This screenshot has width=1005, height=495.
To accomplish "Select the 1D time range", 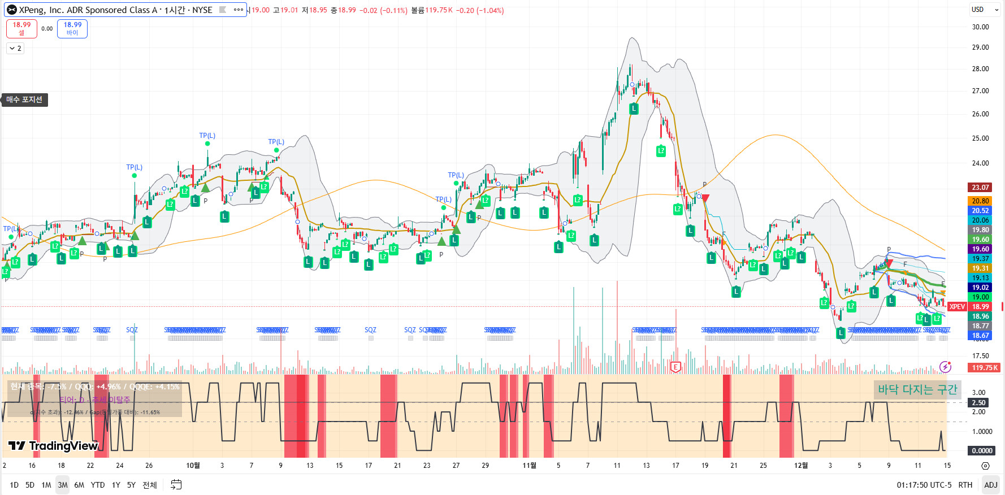I will point(14,485).
